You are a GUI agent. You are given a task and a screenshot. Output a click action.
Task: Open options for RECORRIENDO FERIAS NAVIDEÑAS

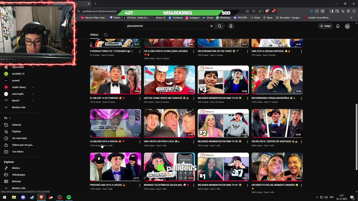pos(301,98)
